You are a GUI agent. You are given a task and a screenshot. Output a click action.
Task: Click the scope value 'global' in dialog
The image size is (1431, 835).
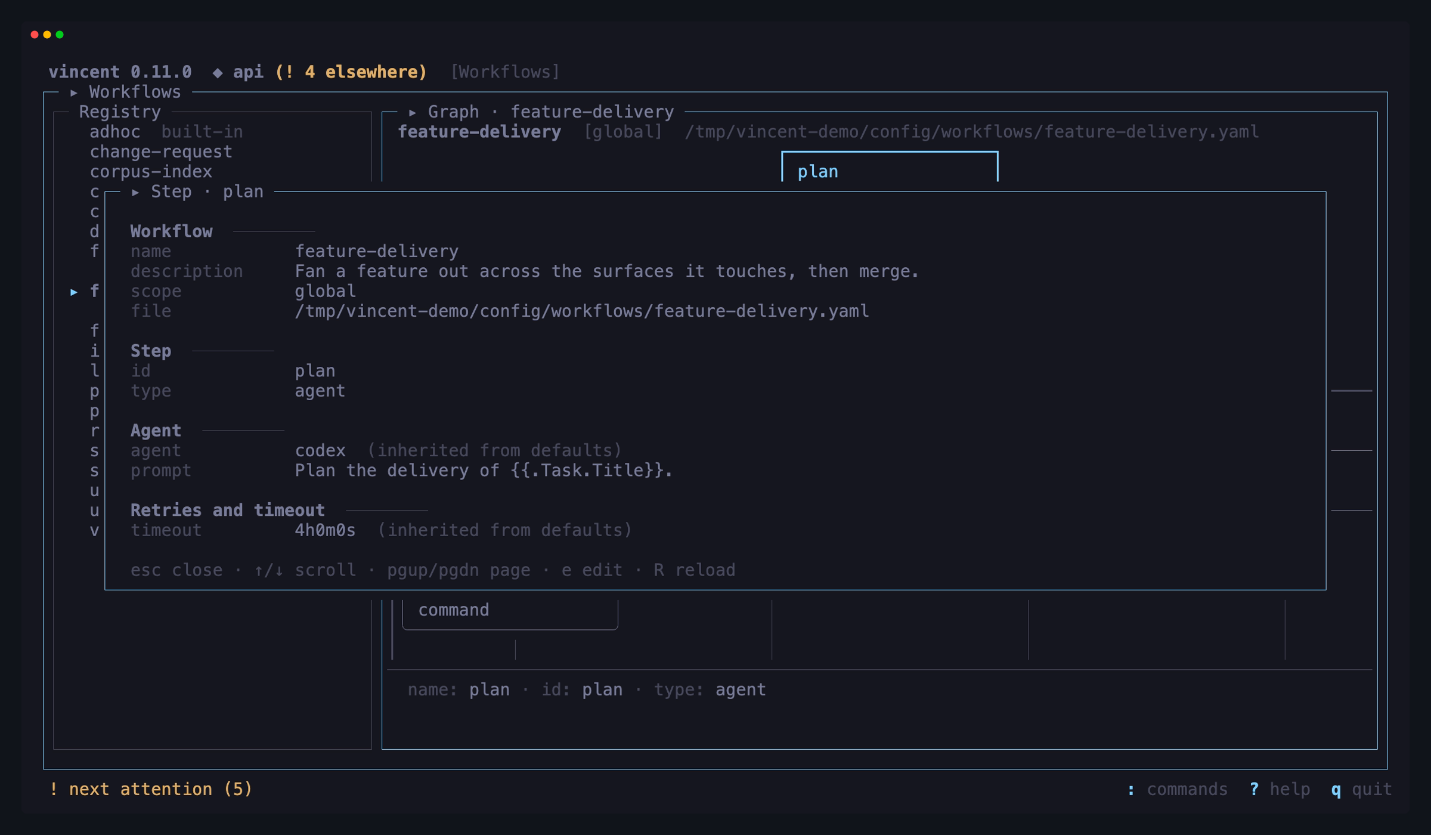[326, 291]
